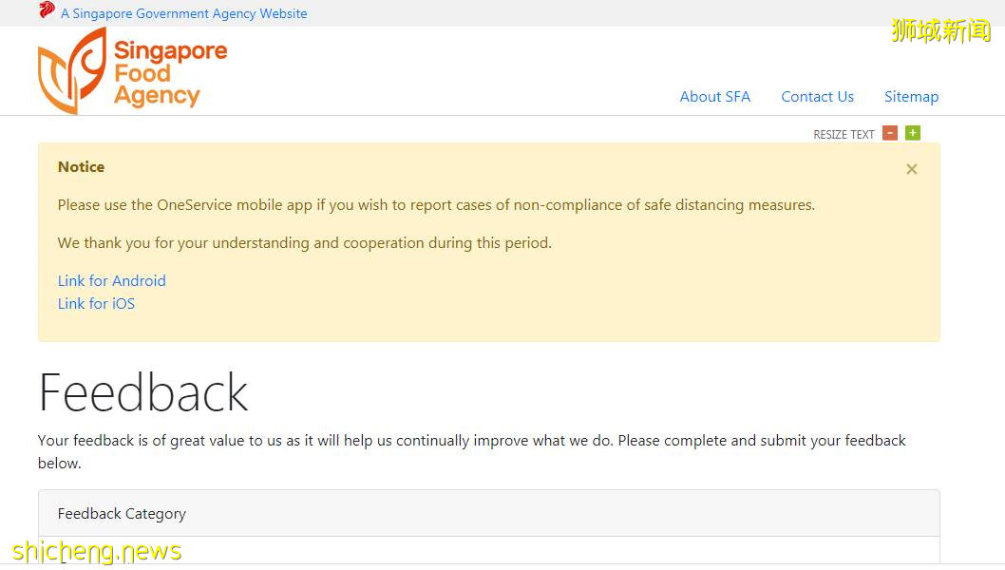Follow the Link for iOS
1005x570 pixels.
pos(96,304)
